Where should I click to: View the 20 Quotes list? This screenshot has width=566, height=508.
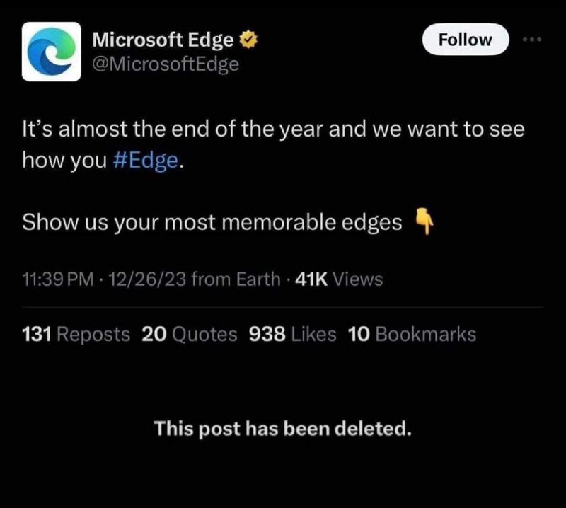click(190, 334)
